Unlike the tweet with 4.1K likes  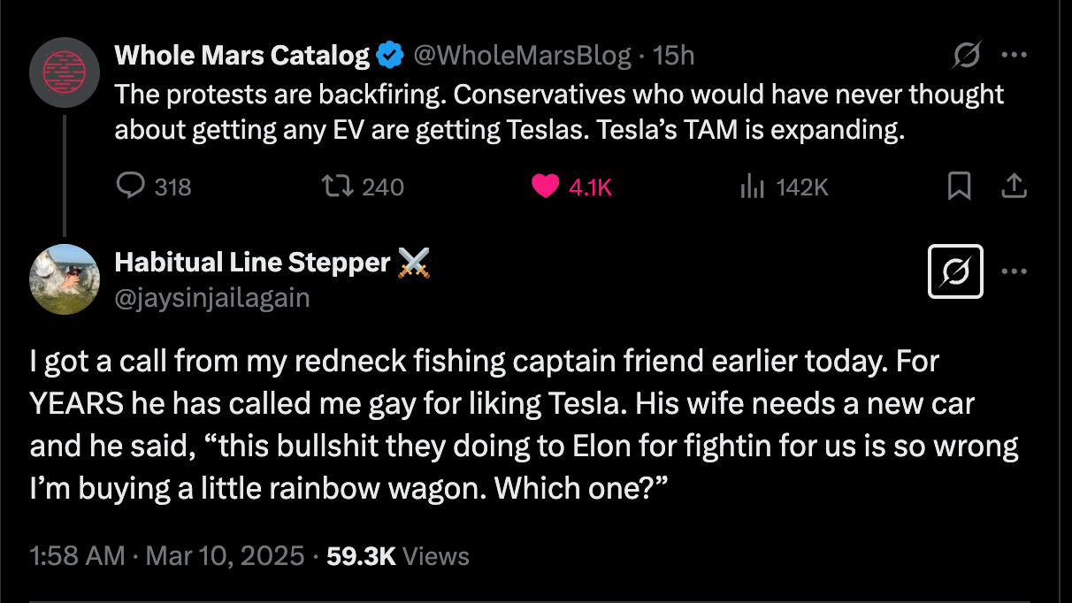pos(547,187)
